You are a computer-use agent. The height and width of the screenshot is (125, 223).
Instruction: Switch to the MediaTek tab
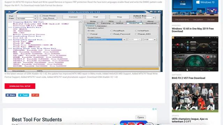pos(134,23)
